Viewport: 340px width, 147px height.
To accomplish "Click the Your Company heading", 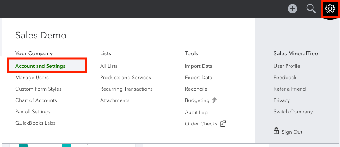I will coord(34,53).
